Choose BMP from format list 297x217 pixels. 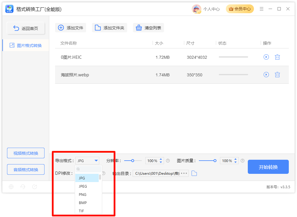87,203
